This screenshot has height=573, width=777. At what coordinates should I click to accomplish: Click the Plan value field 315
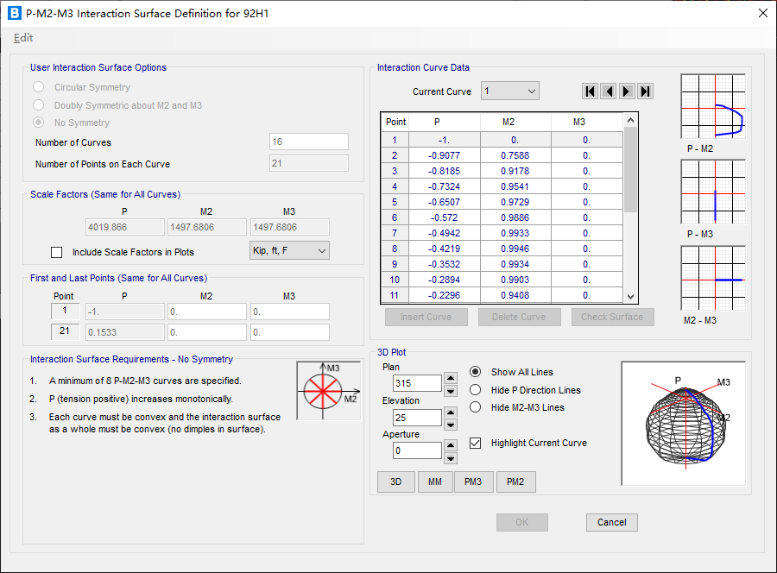417,383
